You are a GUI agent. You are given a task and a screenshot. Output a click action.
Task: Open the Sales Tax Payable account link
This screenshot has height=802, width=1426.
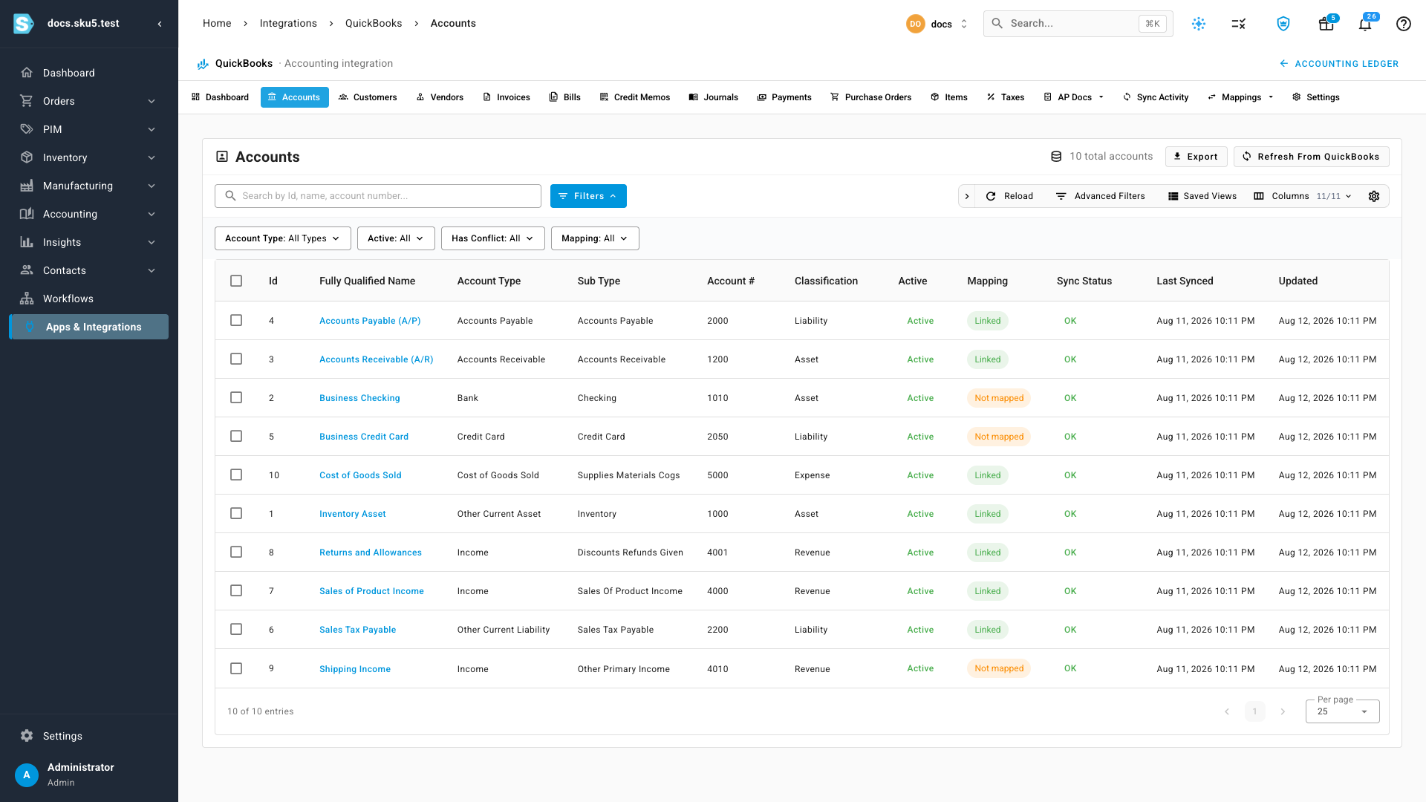(357, 630)
